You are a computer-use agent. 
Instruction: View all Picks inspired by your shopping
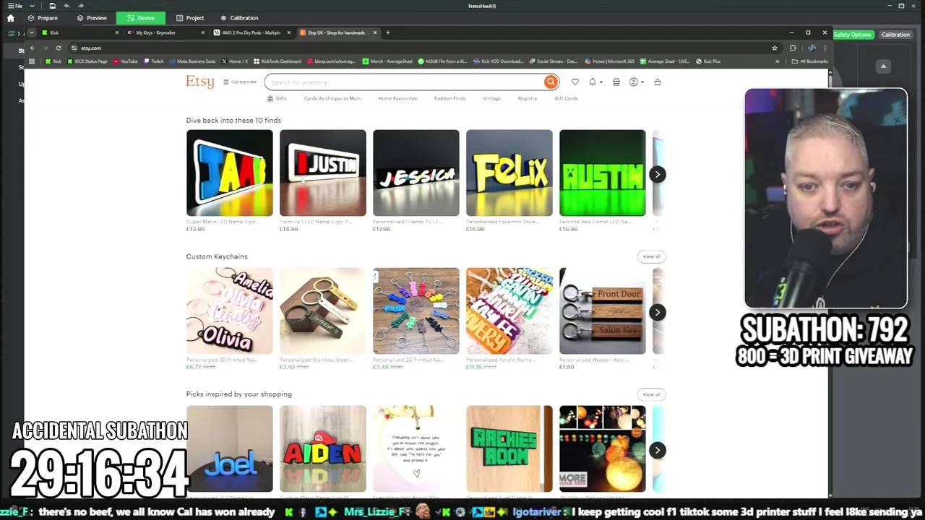[x=652, y=394]
